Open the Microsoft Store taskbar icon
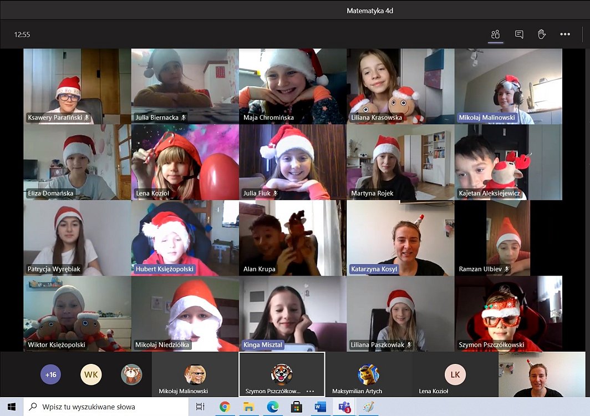The width and height of the screenshot is (590, 416). tap(297, 407)
